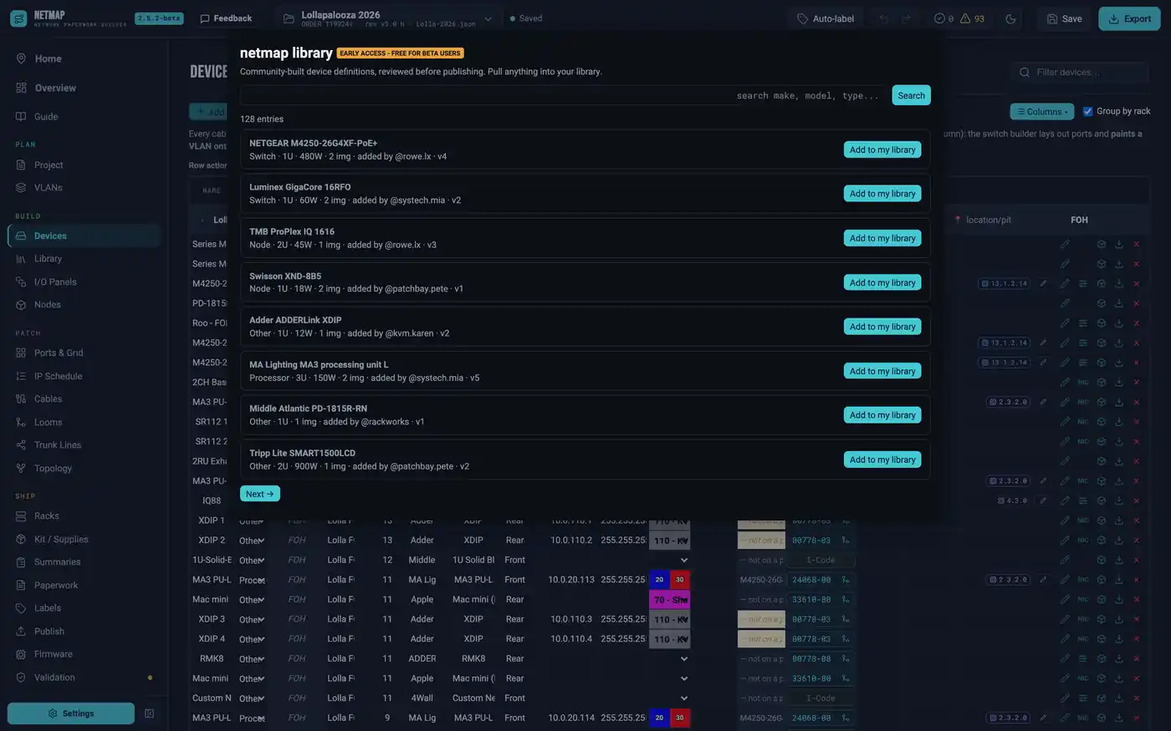Delete the 1U-Solid device row

point(1136,560)
